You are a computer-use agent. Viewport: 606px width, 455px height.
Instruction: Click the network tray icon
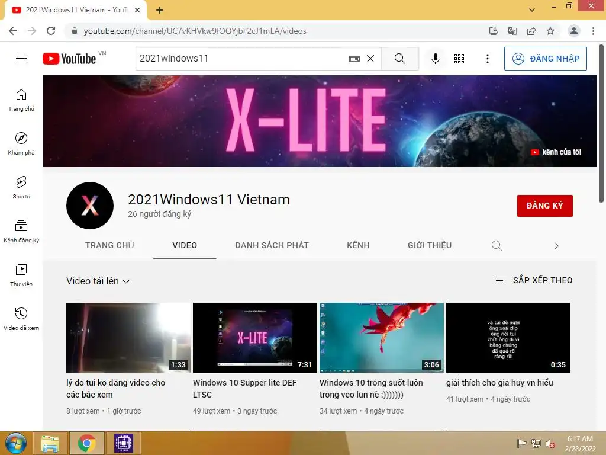pos(536,444)
